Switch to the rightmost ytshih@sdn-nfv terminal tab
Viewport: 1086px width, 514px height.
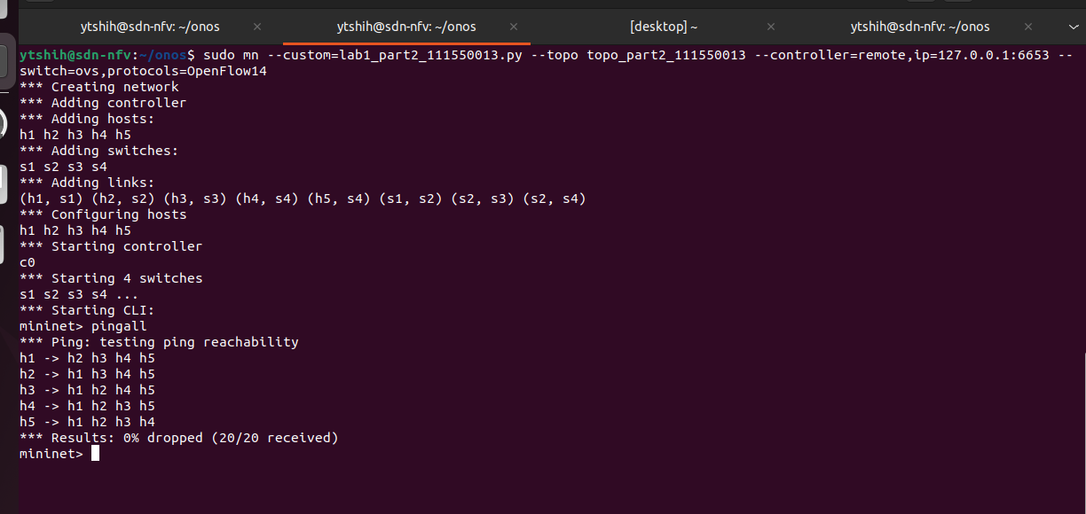coord(920,27)
